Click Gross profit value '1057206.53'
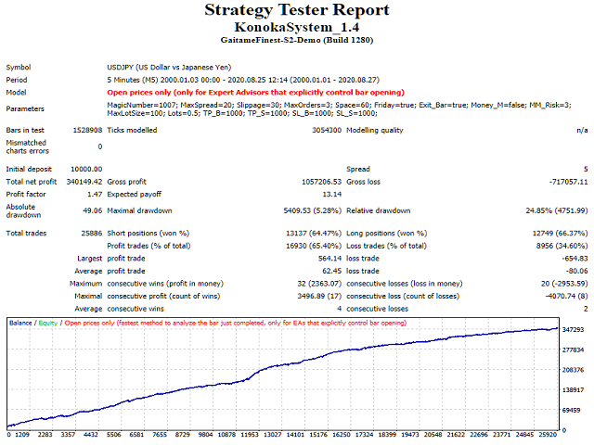The height and width of the screenshot is (445, 594). click(322, 182)
